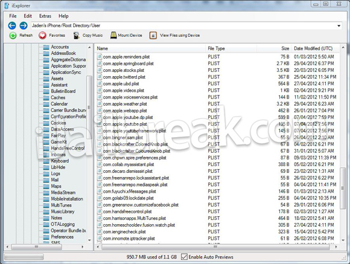Open the Help menu
Screen dimensions: 350x264
[x=63, y=16]
